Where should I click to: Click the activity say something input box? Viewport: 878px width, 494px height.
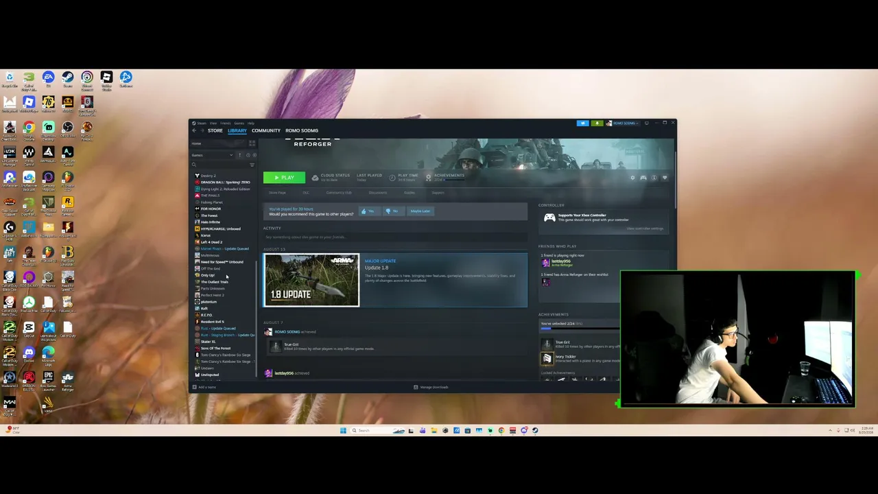click(x=395, y=237)
